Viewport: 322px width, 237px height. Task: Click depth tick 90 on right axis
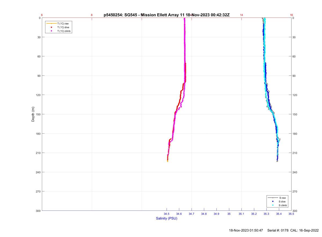[295, 76]
